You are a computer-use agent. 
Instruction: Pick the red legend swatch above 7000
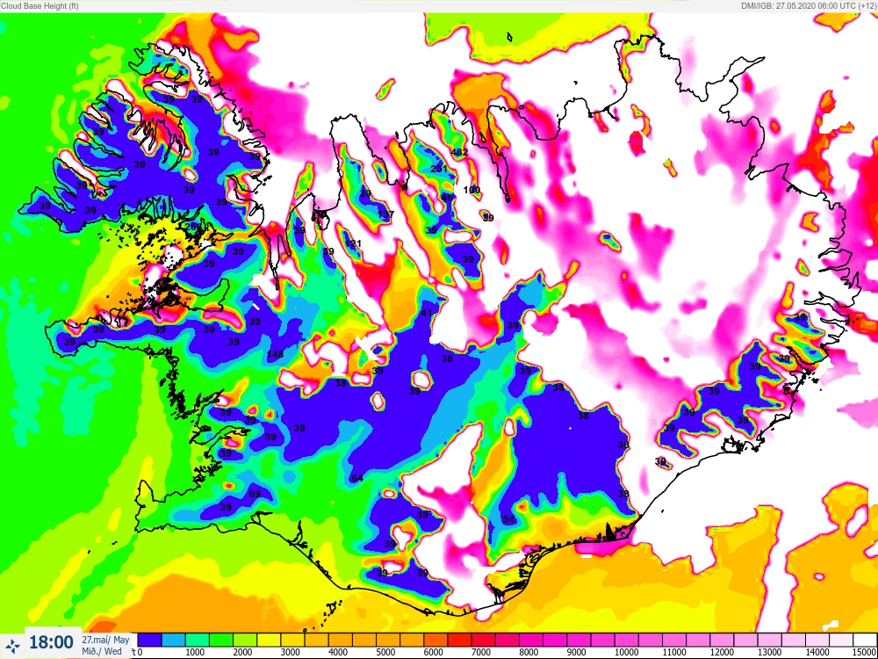[x=483, y=640]
